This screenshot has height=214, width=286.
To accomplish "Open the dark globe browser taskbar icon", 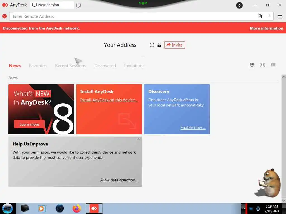I will click(60, 208).
